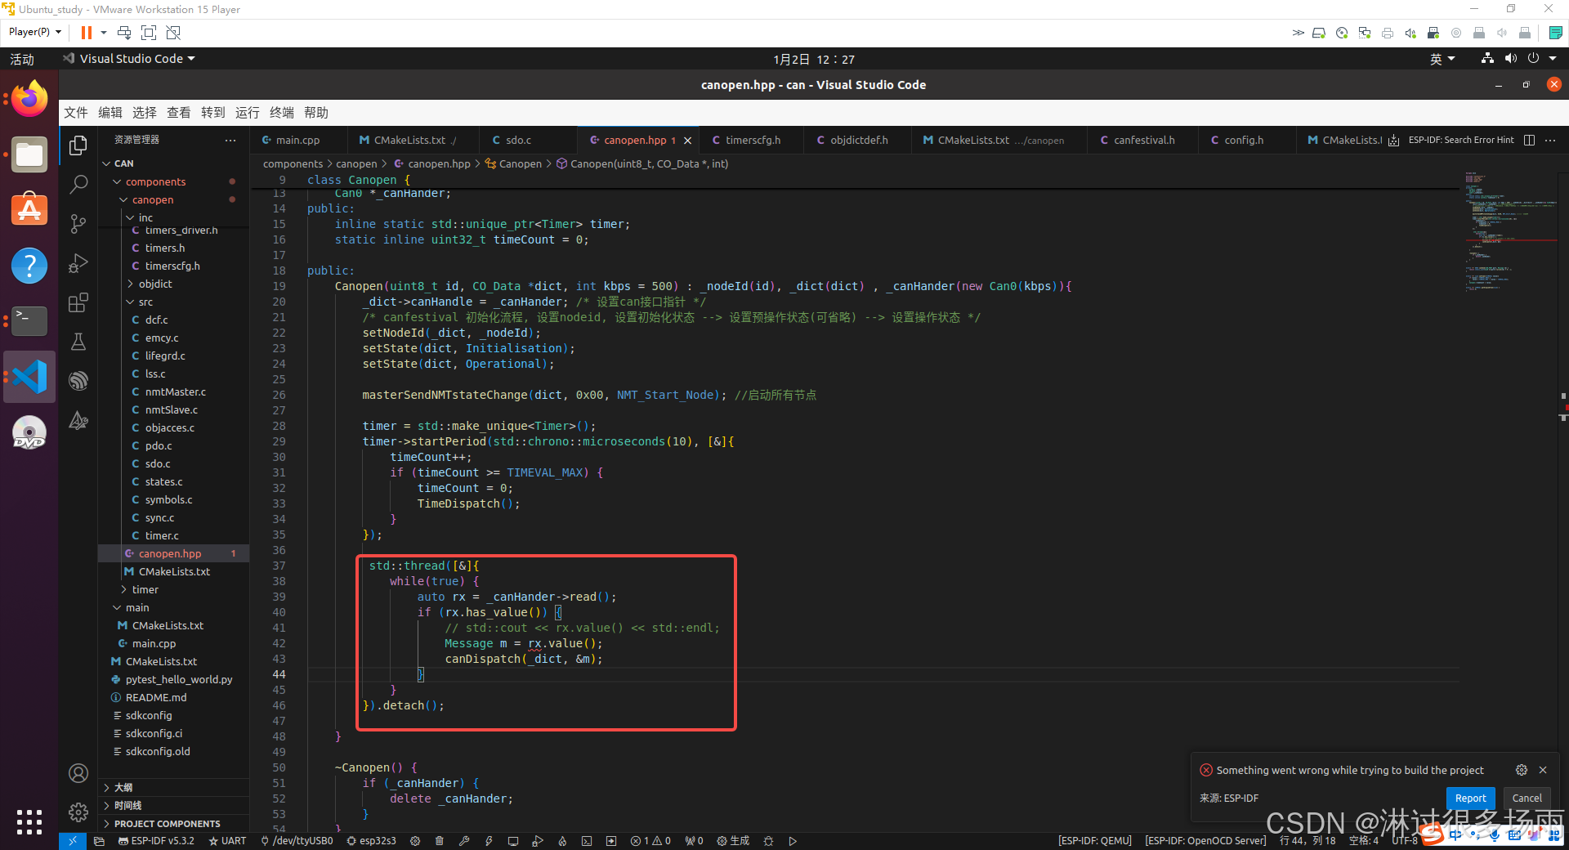Click the run play icon in status bar
1569x850 pixels.
click(793, 841)
